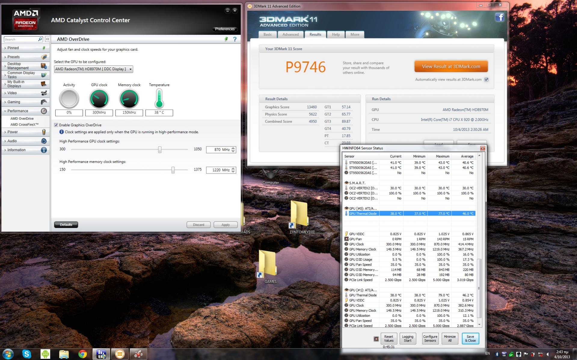The width and height of the screenshot is (577, 360).
Task: Open Windows Explorer from the taskbar
Action: pos(64,354)
